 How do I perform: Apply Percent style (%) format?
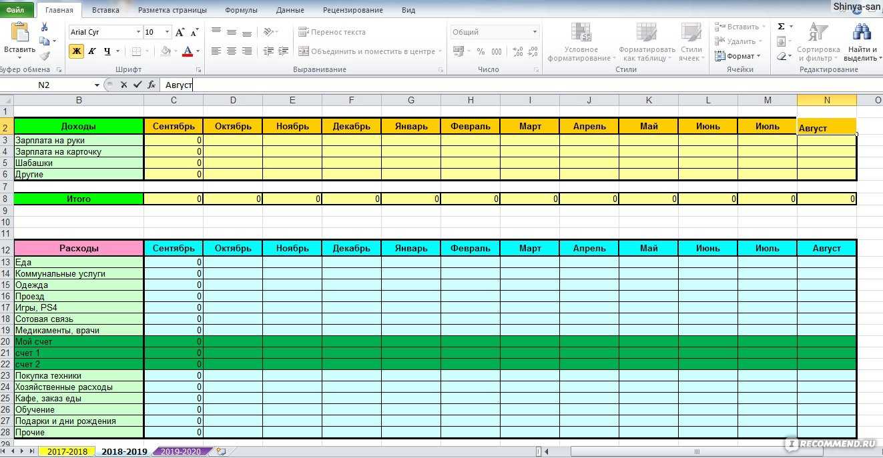pyautogui.click(x=481, y=51)
